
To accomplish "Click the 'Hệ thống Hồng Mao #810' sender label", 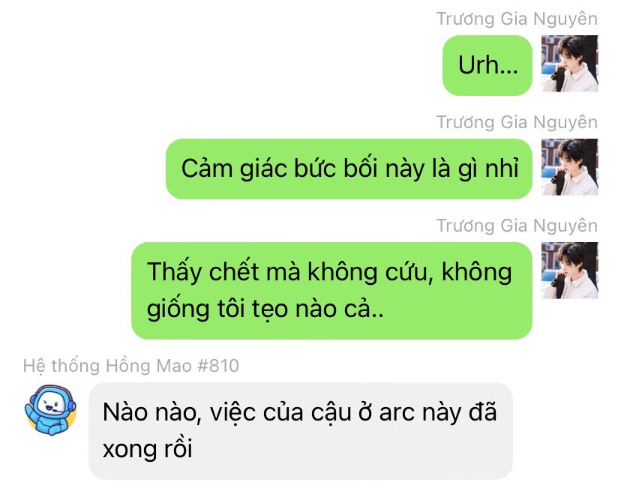I will [131, 366].
